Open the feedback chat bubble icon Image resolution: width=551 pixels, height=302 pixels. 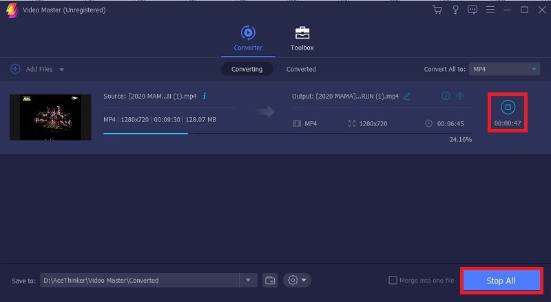[472, 10]
